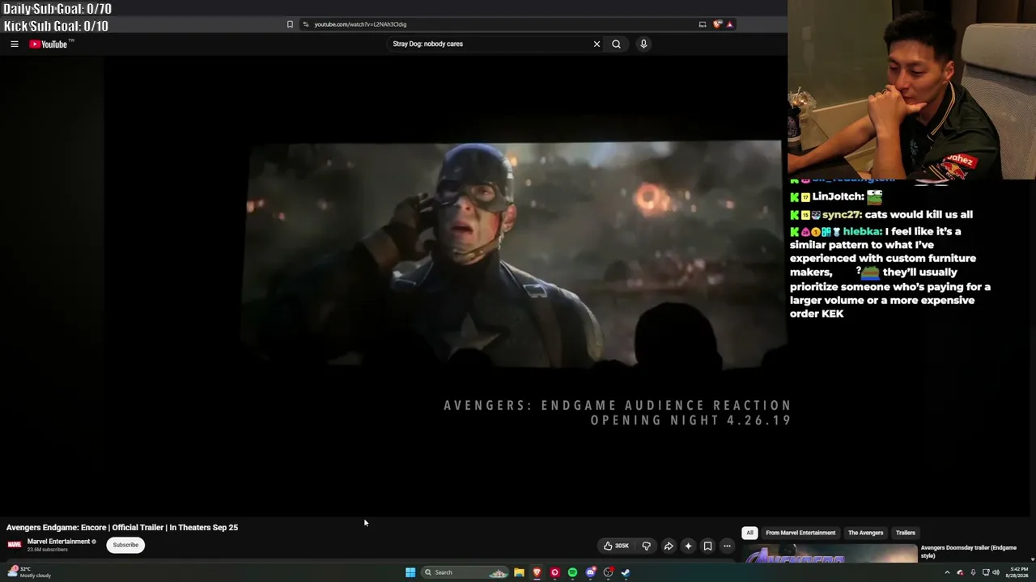Image resolution: width=1036 pixels, height=582 pixels.
Task: Clear the YouTube search query
Action: click(597, 44)
